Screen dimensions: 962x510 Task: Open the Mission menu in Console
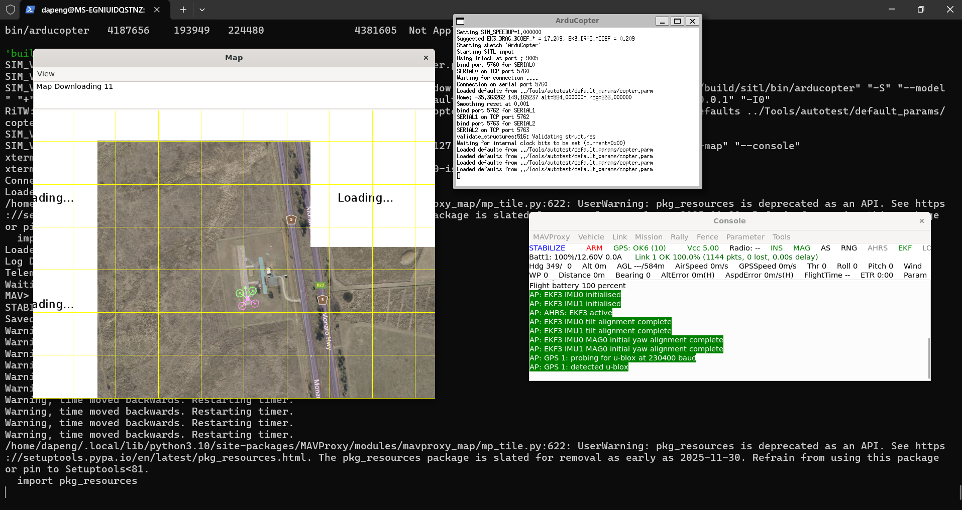coord(649,237)
